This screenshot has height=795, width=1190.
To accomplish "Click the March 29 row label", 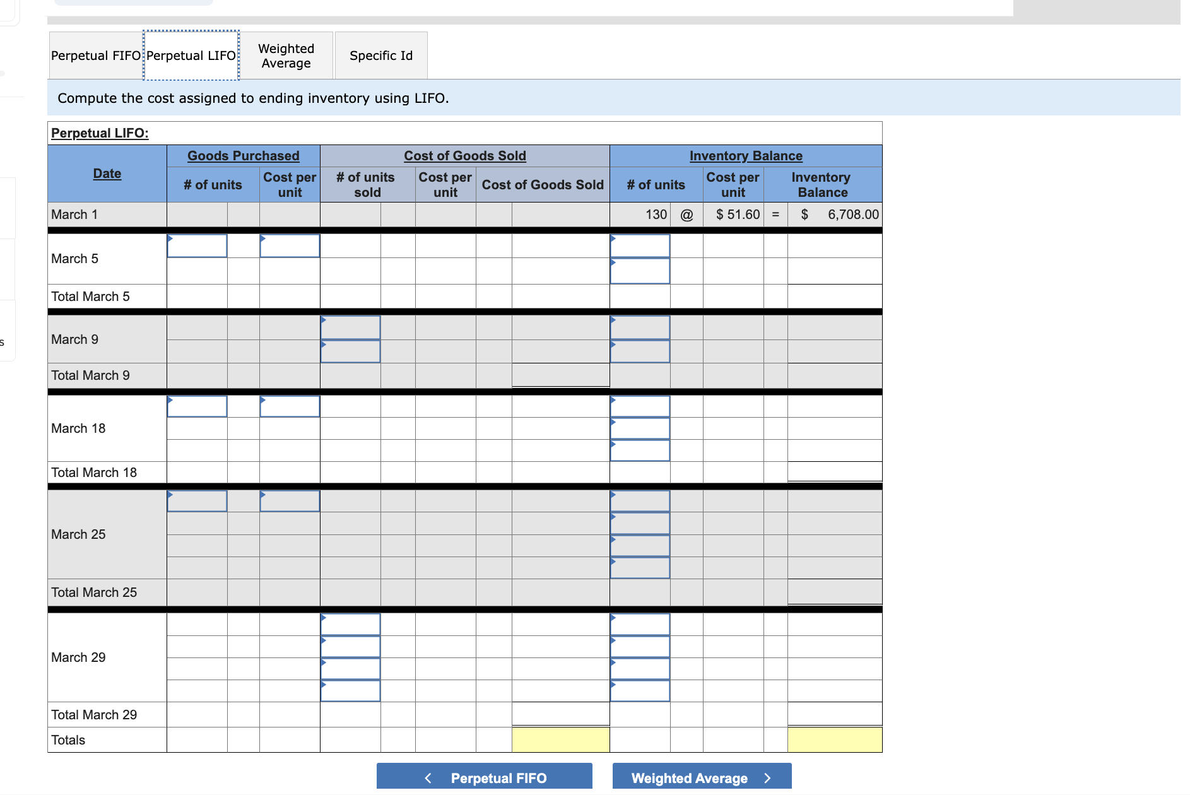I will coord(78,657).
